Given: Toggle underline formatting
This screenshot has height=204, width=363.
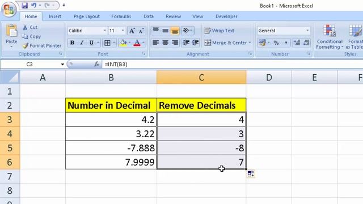Looking at the screenshot, I should coord(91,43).
